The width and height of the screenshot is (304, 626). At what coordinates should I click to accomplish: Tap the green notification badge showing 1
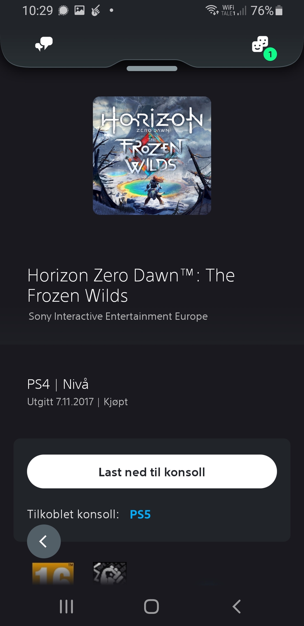(x=270, y=54)
